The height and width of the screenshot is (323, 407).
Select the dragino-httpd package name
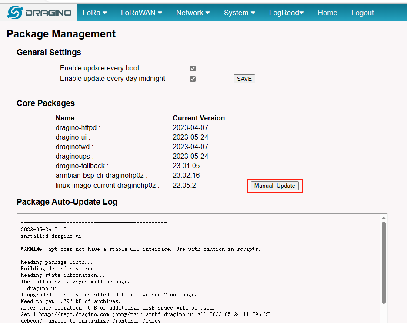[78, 128]
